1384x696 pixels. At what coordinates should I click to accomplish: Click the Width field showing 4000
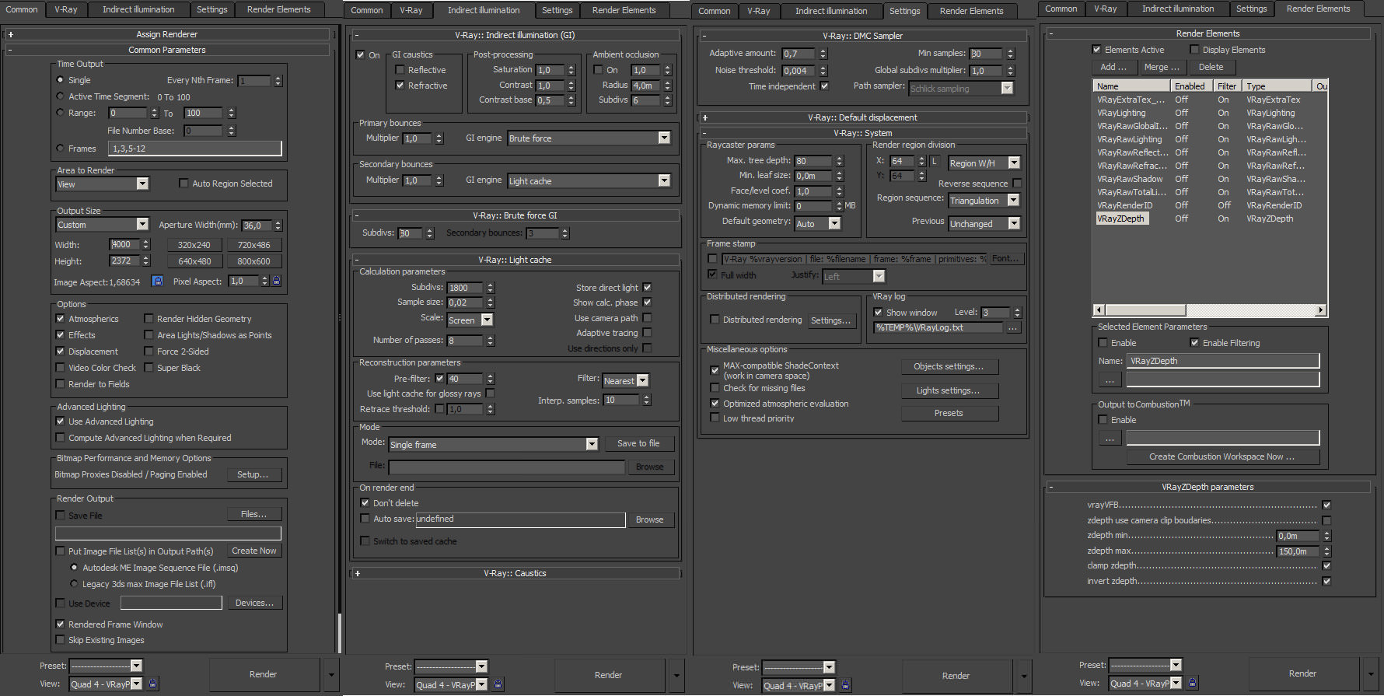(x=124, y=244)
